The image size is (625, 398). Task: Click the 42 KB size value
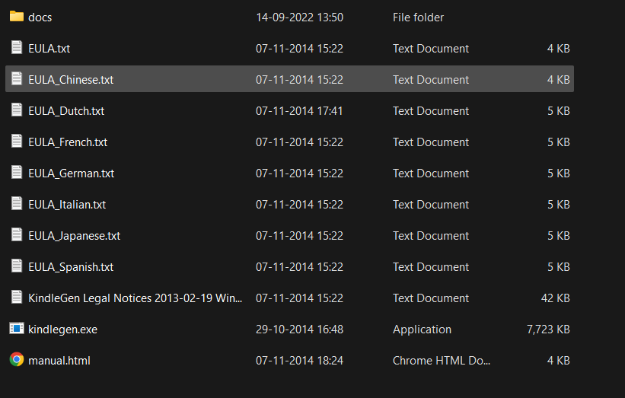point(555,298)
